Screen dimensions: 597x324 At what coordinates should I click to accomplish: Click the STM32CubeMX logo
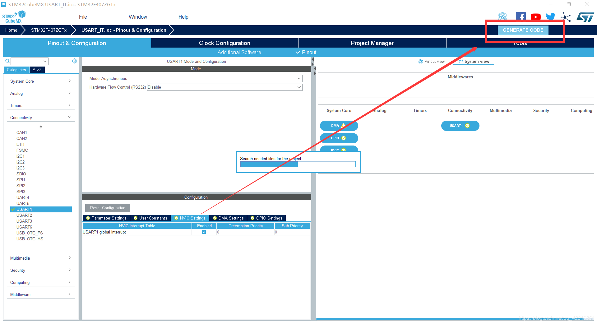click(14, 17)
